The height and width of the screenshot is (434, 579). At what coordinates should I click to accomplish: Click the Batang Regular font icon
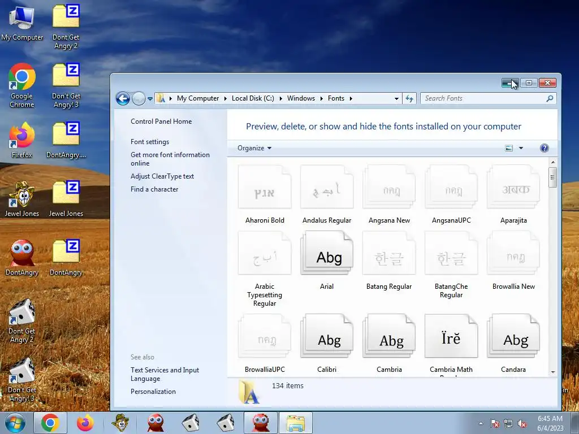tap(389, 253)
